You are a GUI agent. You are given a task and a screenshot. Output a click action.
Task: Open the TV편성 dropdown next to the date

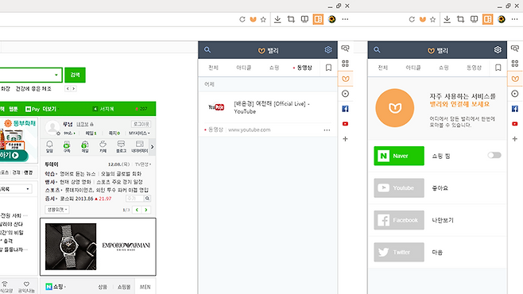pyautogui.click(x=143, y=164)
